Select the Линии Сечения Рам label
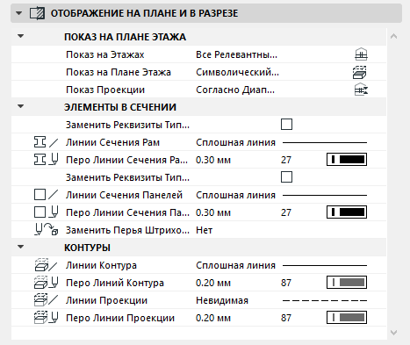 pos(112,142)
